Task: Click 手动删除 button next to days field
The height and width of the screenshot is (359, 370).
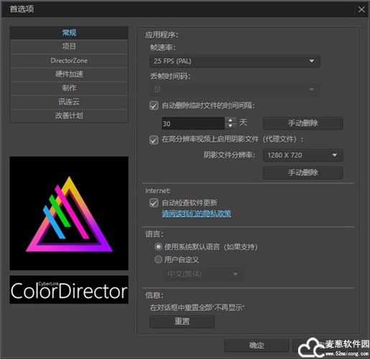Action: pos(302,123)
